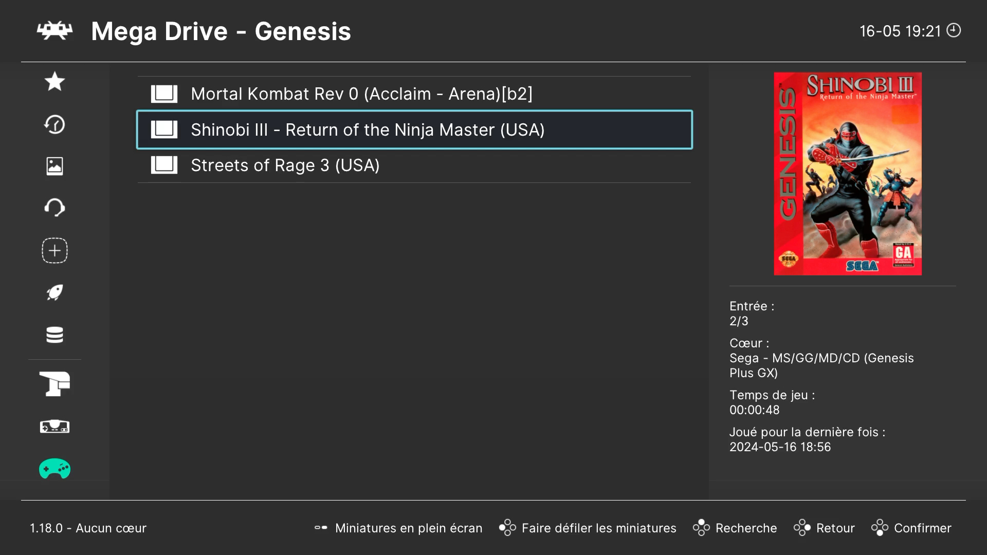Switch to the arcade stick playlist entry
Image resolution: width=987 pixels, height=555 pixels.
coord(54,384)
